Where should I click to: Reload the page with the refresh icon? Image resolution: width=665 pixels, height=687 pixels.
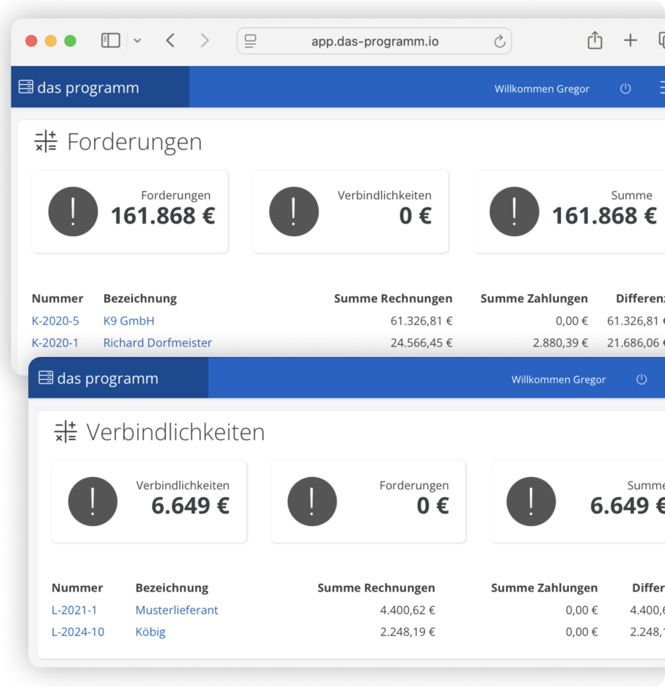pyautogui.click(x=499, y=41)
